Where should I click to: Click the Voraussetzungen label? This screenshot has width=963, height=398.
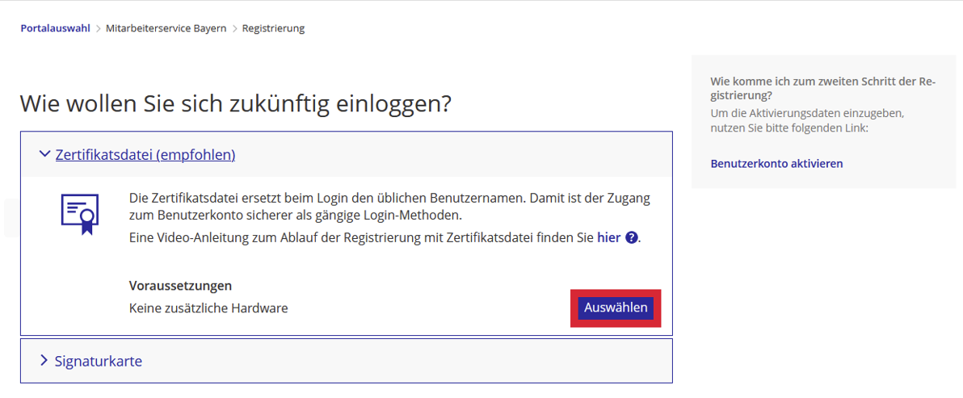click(x=180, y=286)
